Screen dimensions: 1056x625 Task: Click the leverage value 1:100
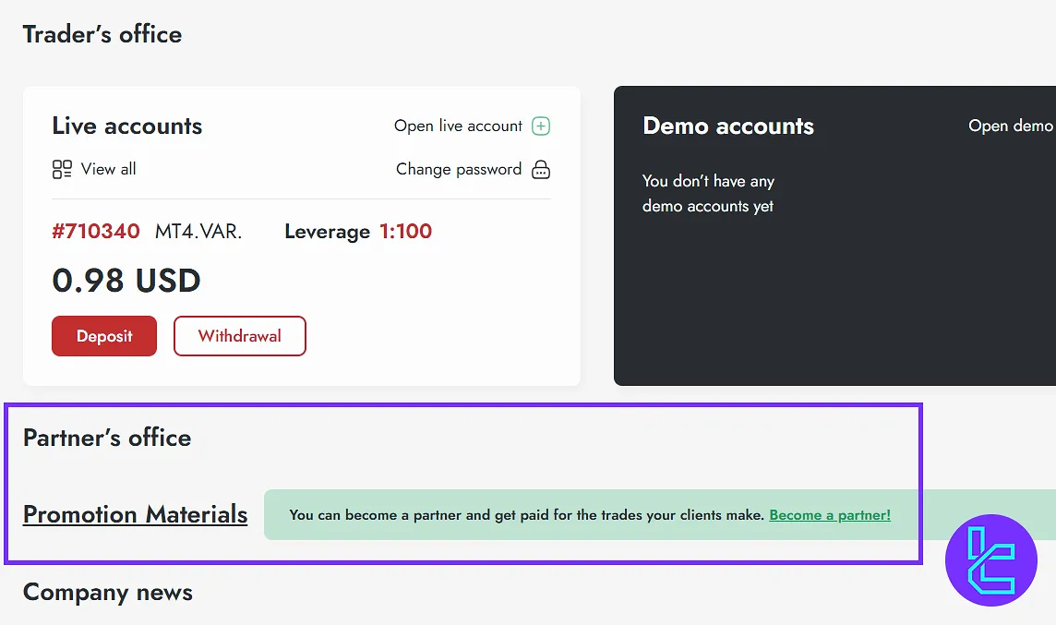point(405,231)
